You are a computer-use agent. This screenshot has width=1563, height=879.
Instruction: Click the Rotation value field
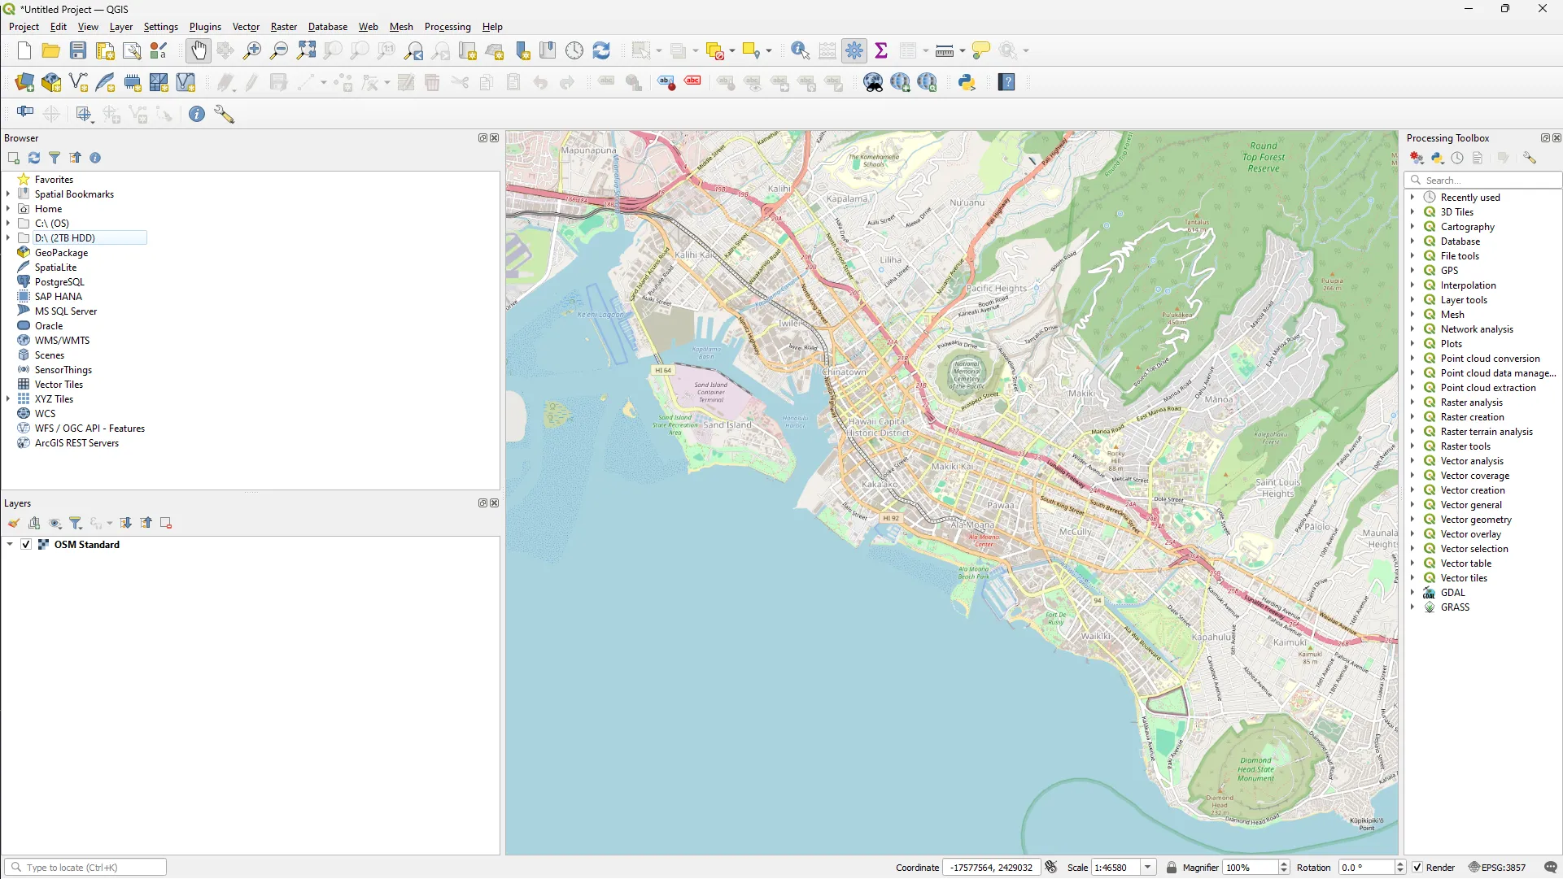point(1367,868)
